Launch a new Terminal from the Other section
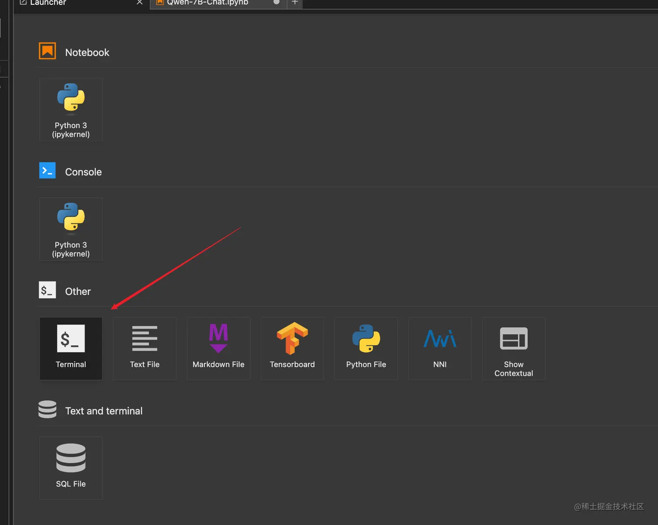 click(x=71, y=348)
